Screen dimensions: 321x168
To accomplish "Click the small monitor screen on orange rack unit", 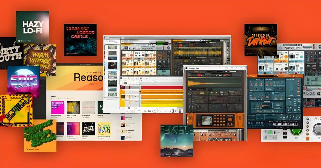I will coord(206,120).
